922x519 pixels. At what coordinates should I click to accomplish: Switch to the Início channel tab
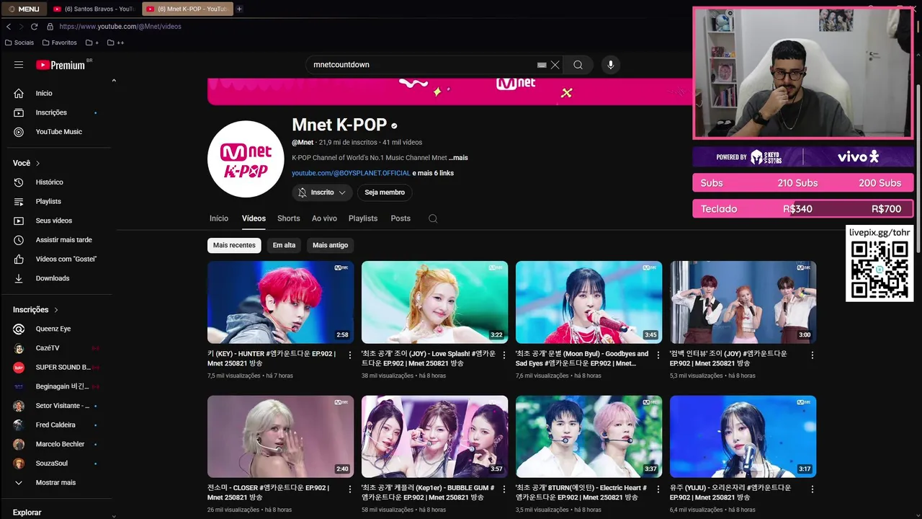click(x=219, y=218)
